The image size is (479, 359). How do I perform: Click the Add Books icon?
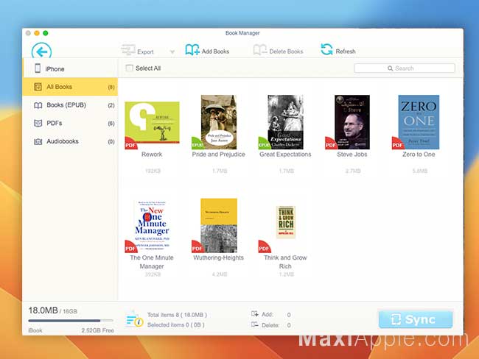[x=192, y=50]
